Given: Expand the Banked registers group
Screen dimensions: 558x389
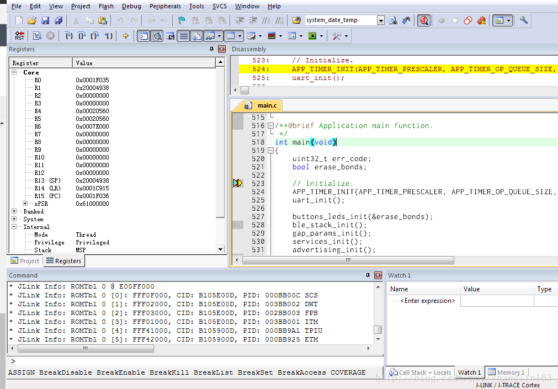Looking at the screenshot, I should click(x=14, y=211).
